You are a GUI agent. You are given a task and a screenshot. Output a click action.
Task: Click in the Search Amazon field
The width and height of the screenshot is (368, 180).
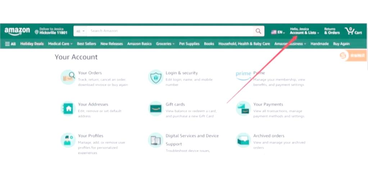tap(170, 31)
